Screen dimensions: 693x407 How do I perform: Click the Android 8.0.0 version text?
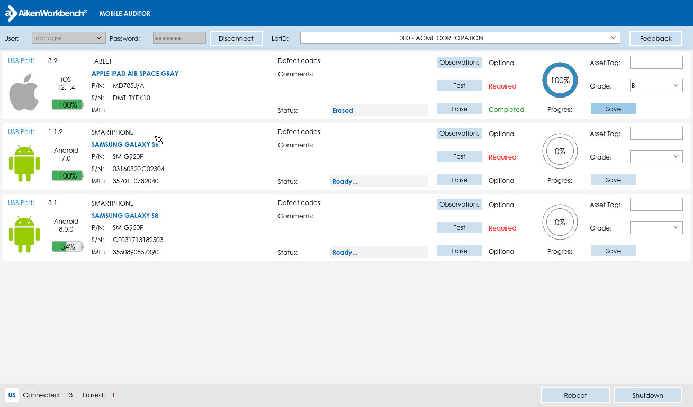click(x=66, y=225)
